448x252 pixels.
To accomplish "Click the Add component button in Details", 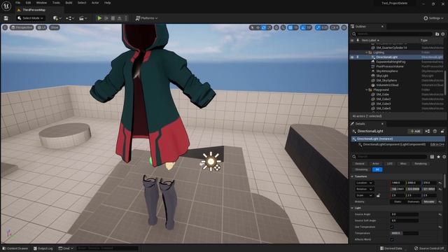I will point(415,131).
